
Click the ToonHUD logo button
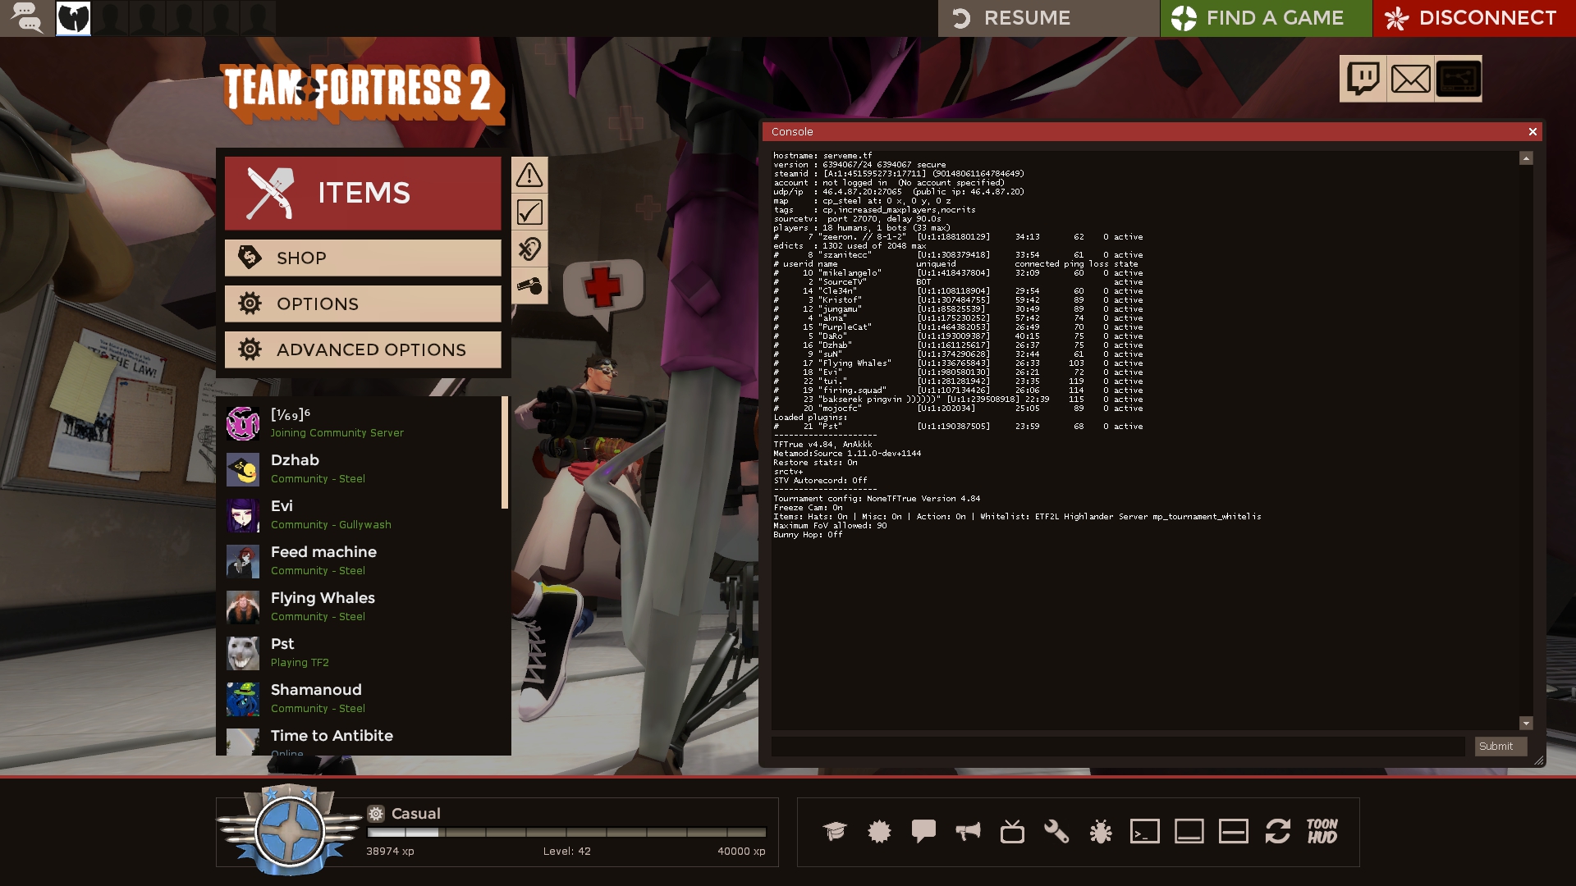[x=1322, y=832]
